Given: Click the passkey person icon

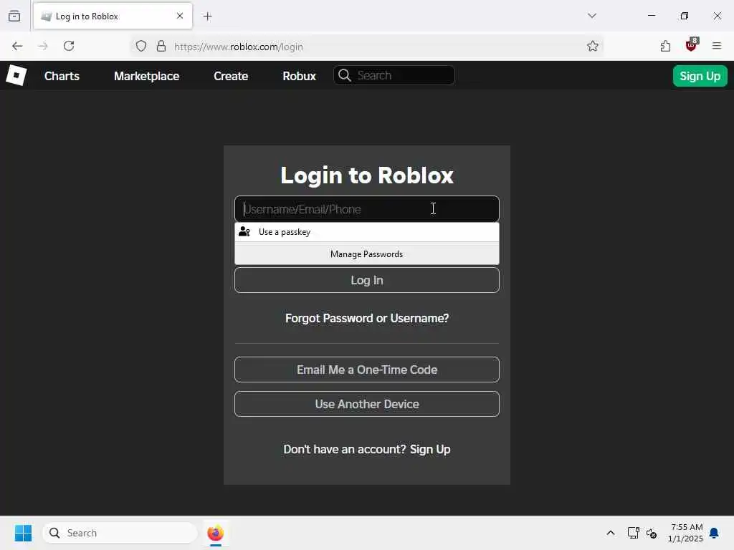Looking at the screenshot, I should point(244,231).
